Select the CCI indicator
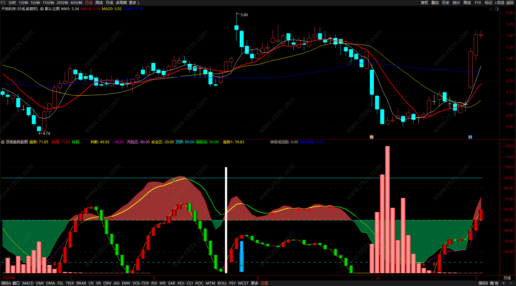The width and height of the screenshot is (516, 286). pyautogui.click(x=190, y=283)
